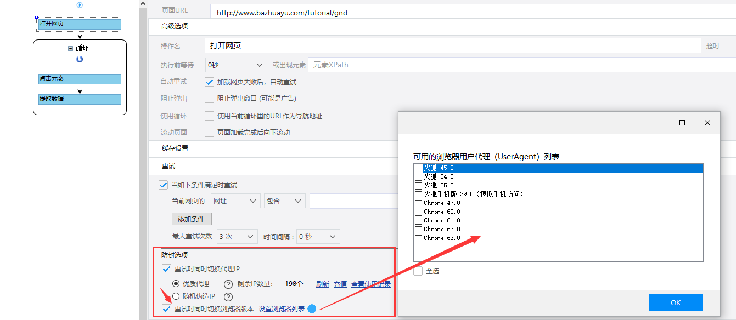Viewport: 736px width, 320px height.
Task: Enable 使用当前循环里的URL作为导航地址 checkbox
Action: coord(209,116)
